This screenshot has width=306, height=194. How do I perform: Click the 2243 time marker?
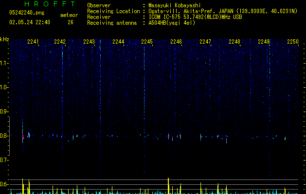[89, 42]
